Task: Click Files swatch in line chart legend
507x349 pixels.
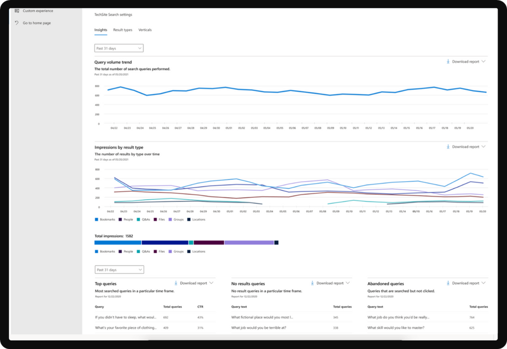Action: tap(155, 220)
